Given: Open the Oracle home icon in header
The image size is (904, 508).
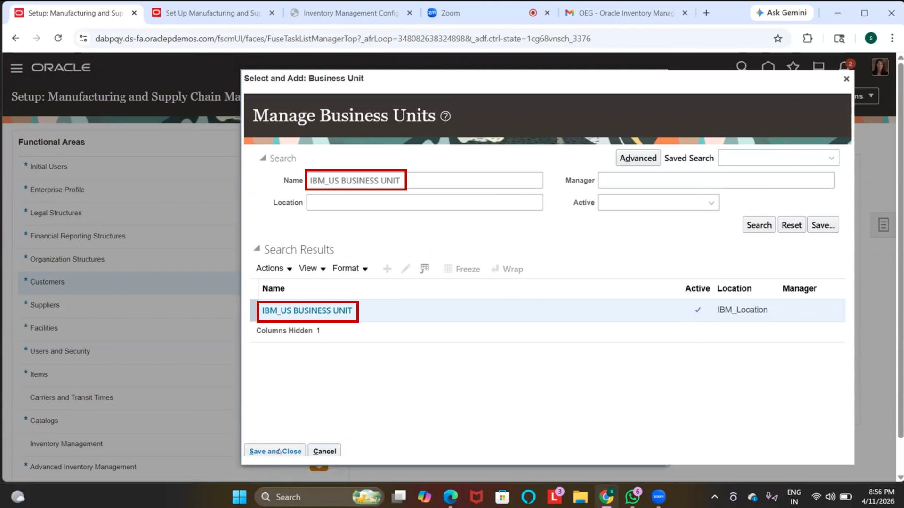Looking at the screenshot, I should [768, 66].
